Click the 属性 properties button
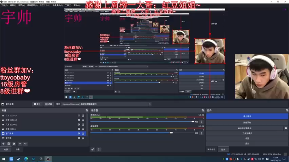Image resolution: width=289 pixels, height=162 pixels. tap(37, 104)
